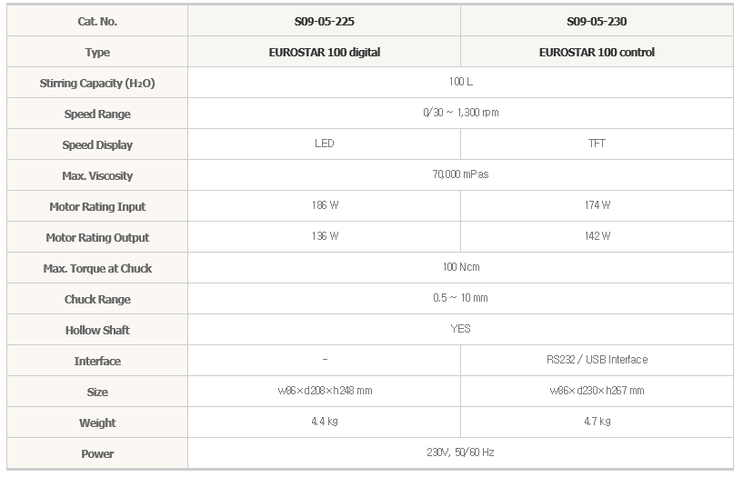Select the 230V, 50/60 Hz power value
The width and height of the screenshot is (743, 477).
tap(460, 452)
